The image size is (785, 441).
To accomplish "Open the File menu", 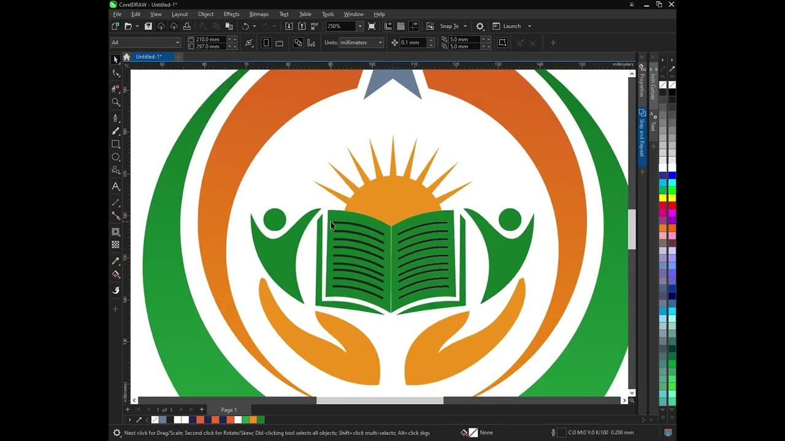I will click(117, 14).
